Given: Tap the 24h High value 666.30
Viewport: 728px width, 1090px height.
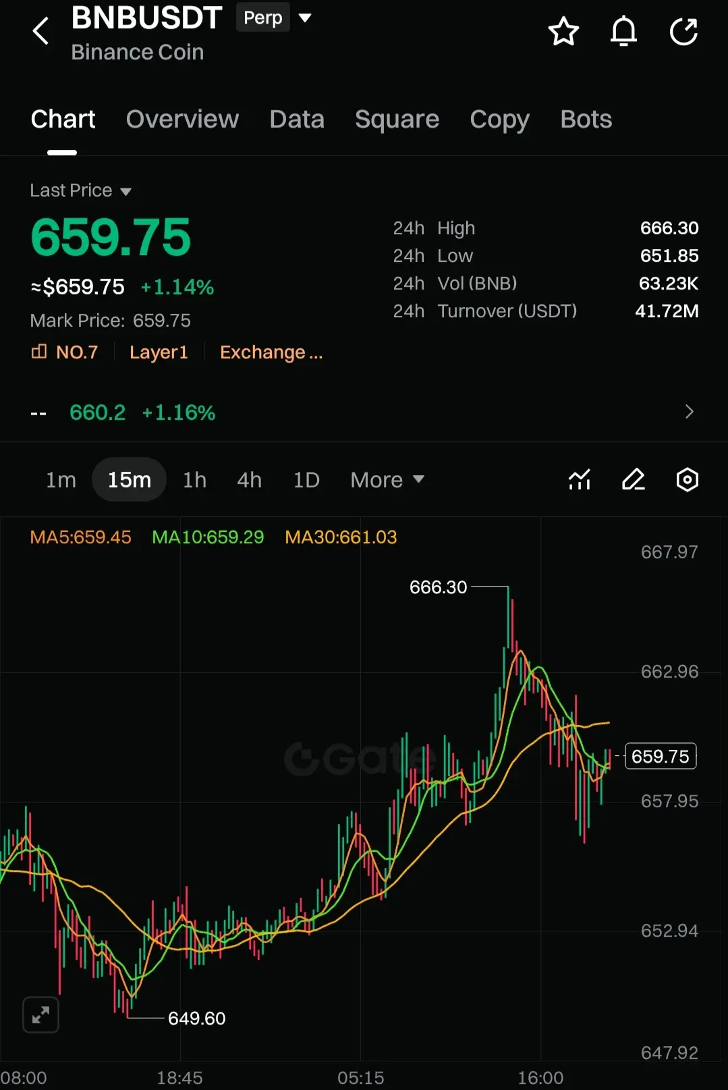Looking at the screenshot, I should (x=669, y=228).
